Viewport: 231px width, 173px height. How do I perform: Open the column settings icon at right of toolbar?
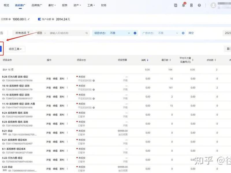click(x=228, y=49)
